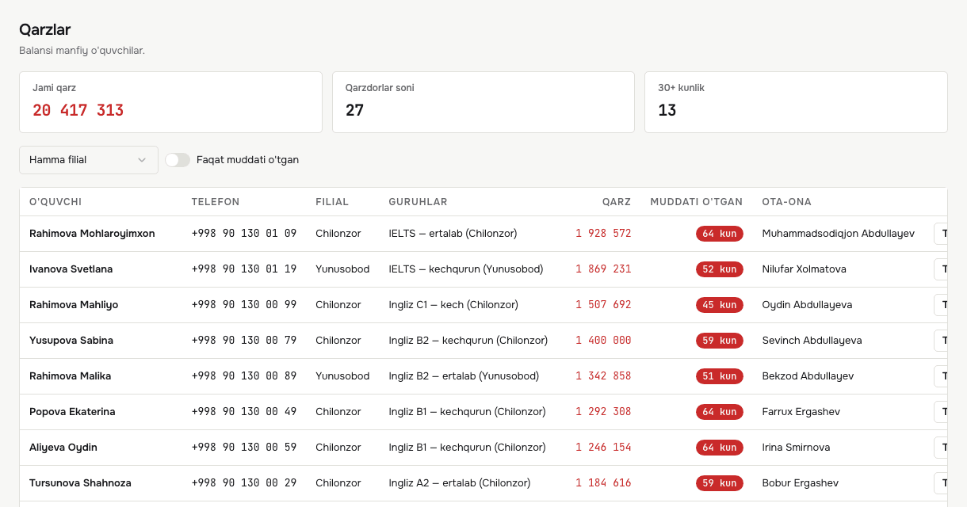The width and height of the screenshot is (967, 507).
Task: Open the Hamma filial dropdown
Action: [89, 159]
